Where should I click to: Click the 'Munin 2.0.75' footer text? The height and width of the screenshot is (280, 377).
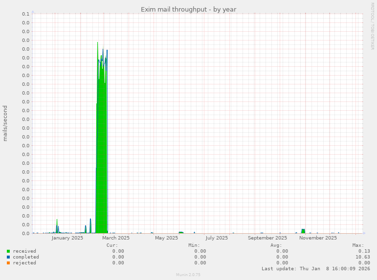coord(188,275)
